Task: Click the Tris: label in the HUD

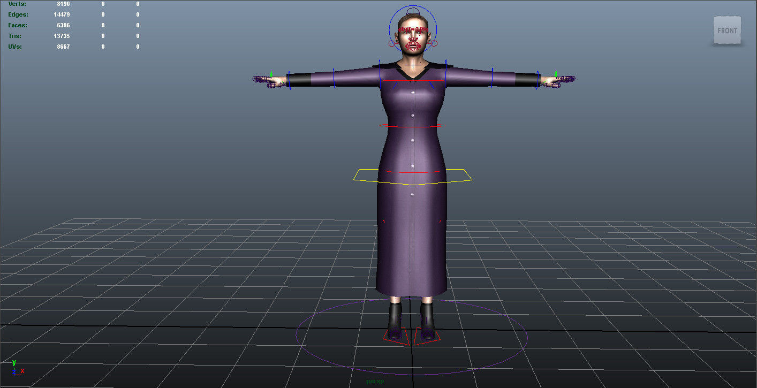Action: click(15, 36)
